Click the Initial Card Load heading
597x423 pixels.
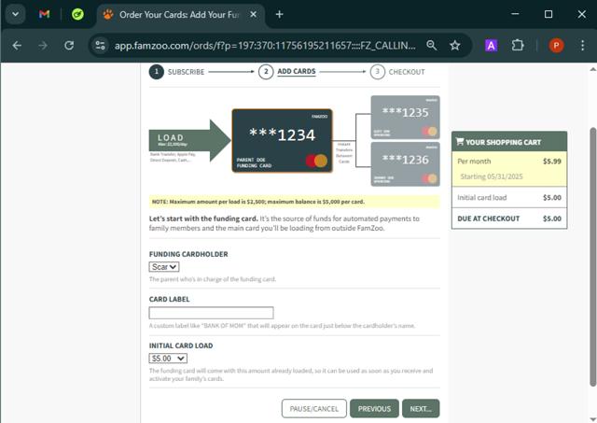click(x=181, y=345)
